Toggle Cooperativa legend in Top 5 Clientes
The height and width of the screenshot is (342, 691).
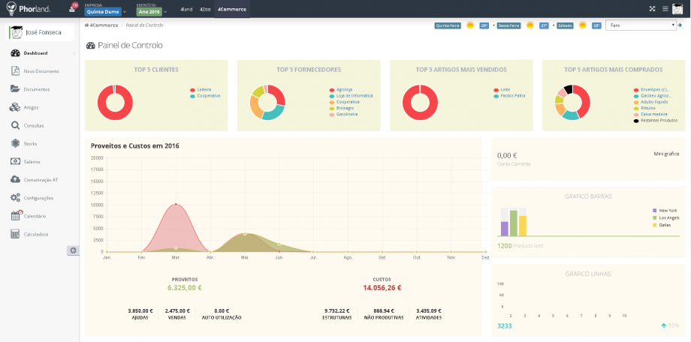(205, 96)
